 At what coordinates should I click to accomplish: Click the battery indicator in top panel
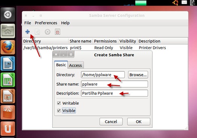[192, 3]
